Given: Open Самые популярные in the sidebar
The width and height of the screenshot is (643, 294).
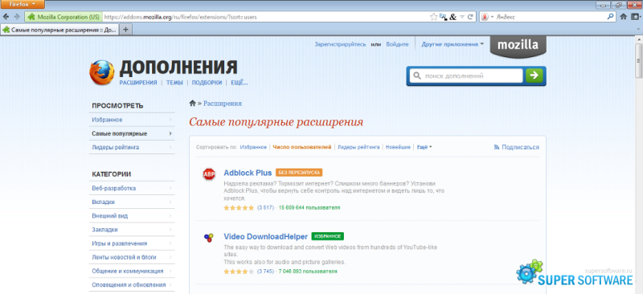Looking at the screenshot, I should (132, 133).
